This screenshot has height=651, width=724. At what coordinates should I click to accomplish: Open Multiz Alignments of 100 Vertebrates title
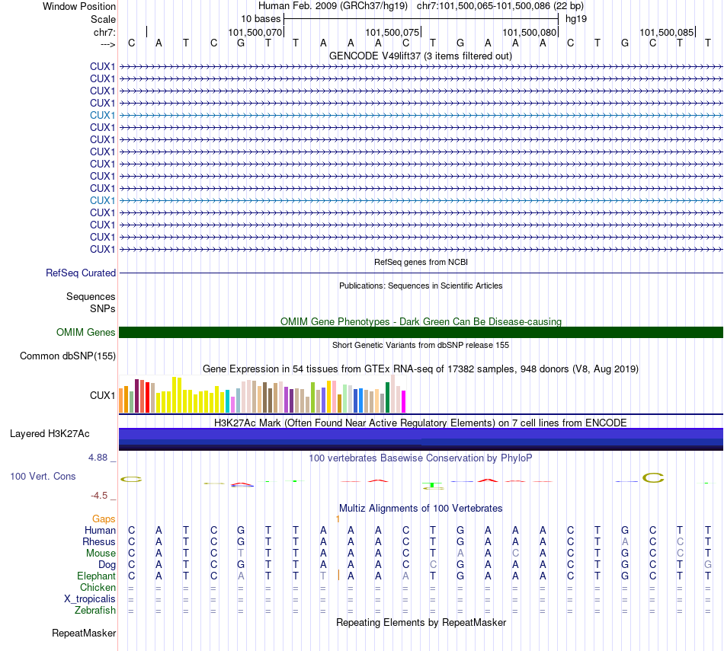421,508
